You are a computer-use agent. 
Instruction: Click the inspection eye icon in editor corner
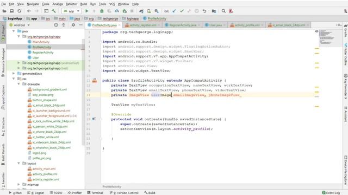pos(316,31)
